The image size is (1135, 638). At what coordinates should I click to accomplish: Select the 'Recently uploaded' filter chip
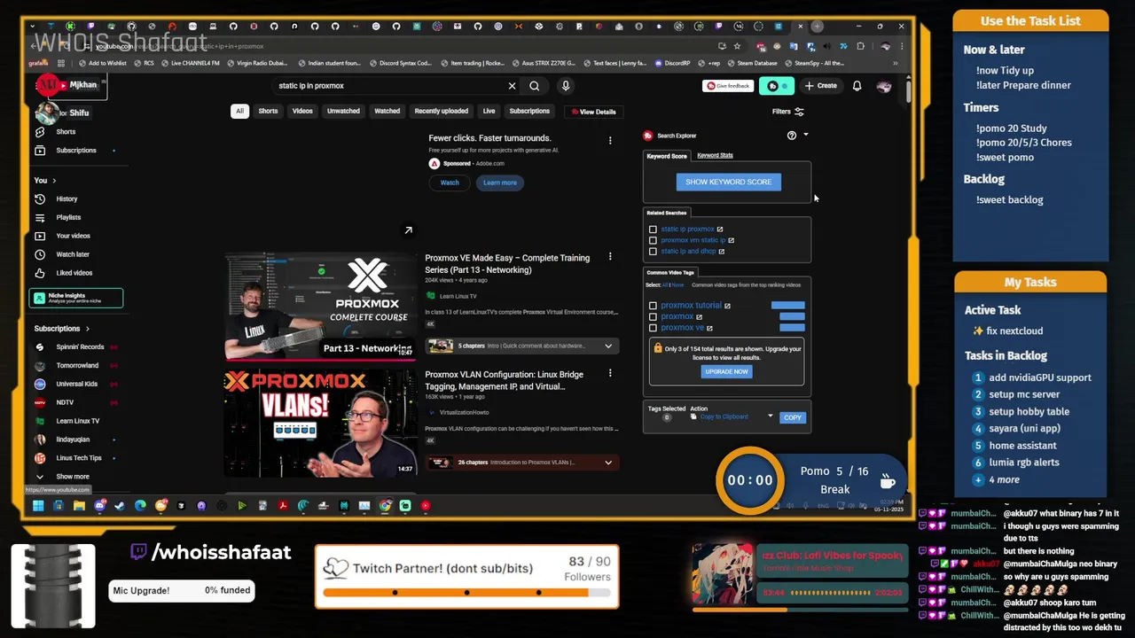click(x=441, y=112)
